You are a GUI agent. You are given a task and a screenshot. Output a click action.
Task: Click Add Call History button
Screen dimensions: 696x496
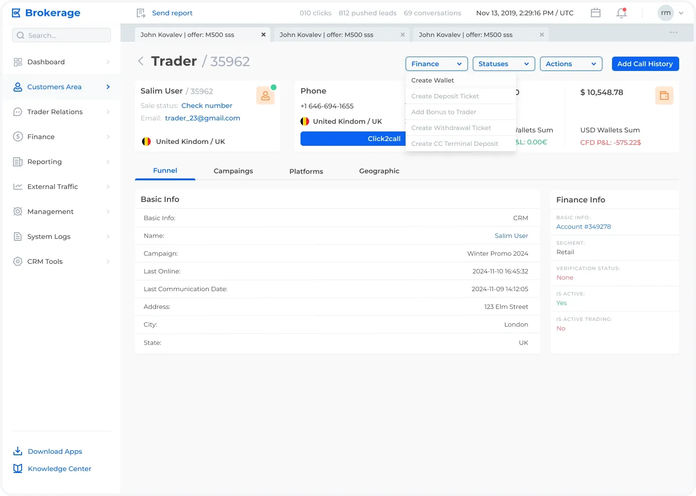pos(645,64)
